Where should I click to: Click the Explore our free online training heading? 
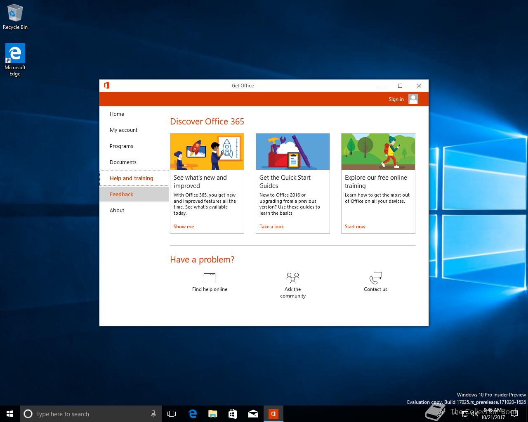pos(376,182)
